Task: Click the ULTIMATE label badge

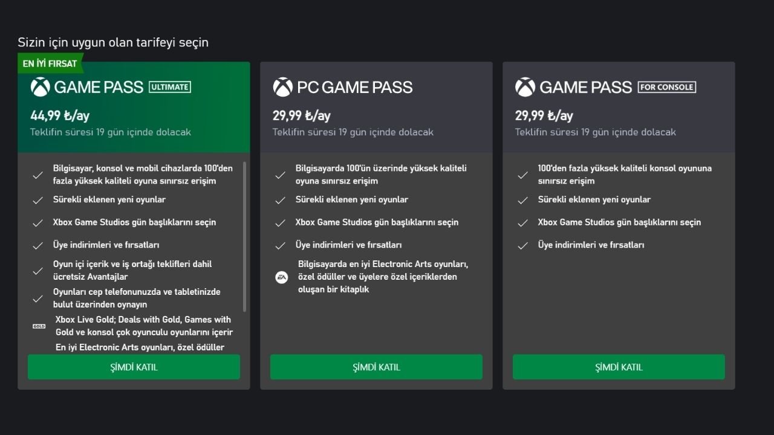Action: 170,87
